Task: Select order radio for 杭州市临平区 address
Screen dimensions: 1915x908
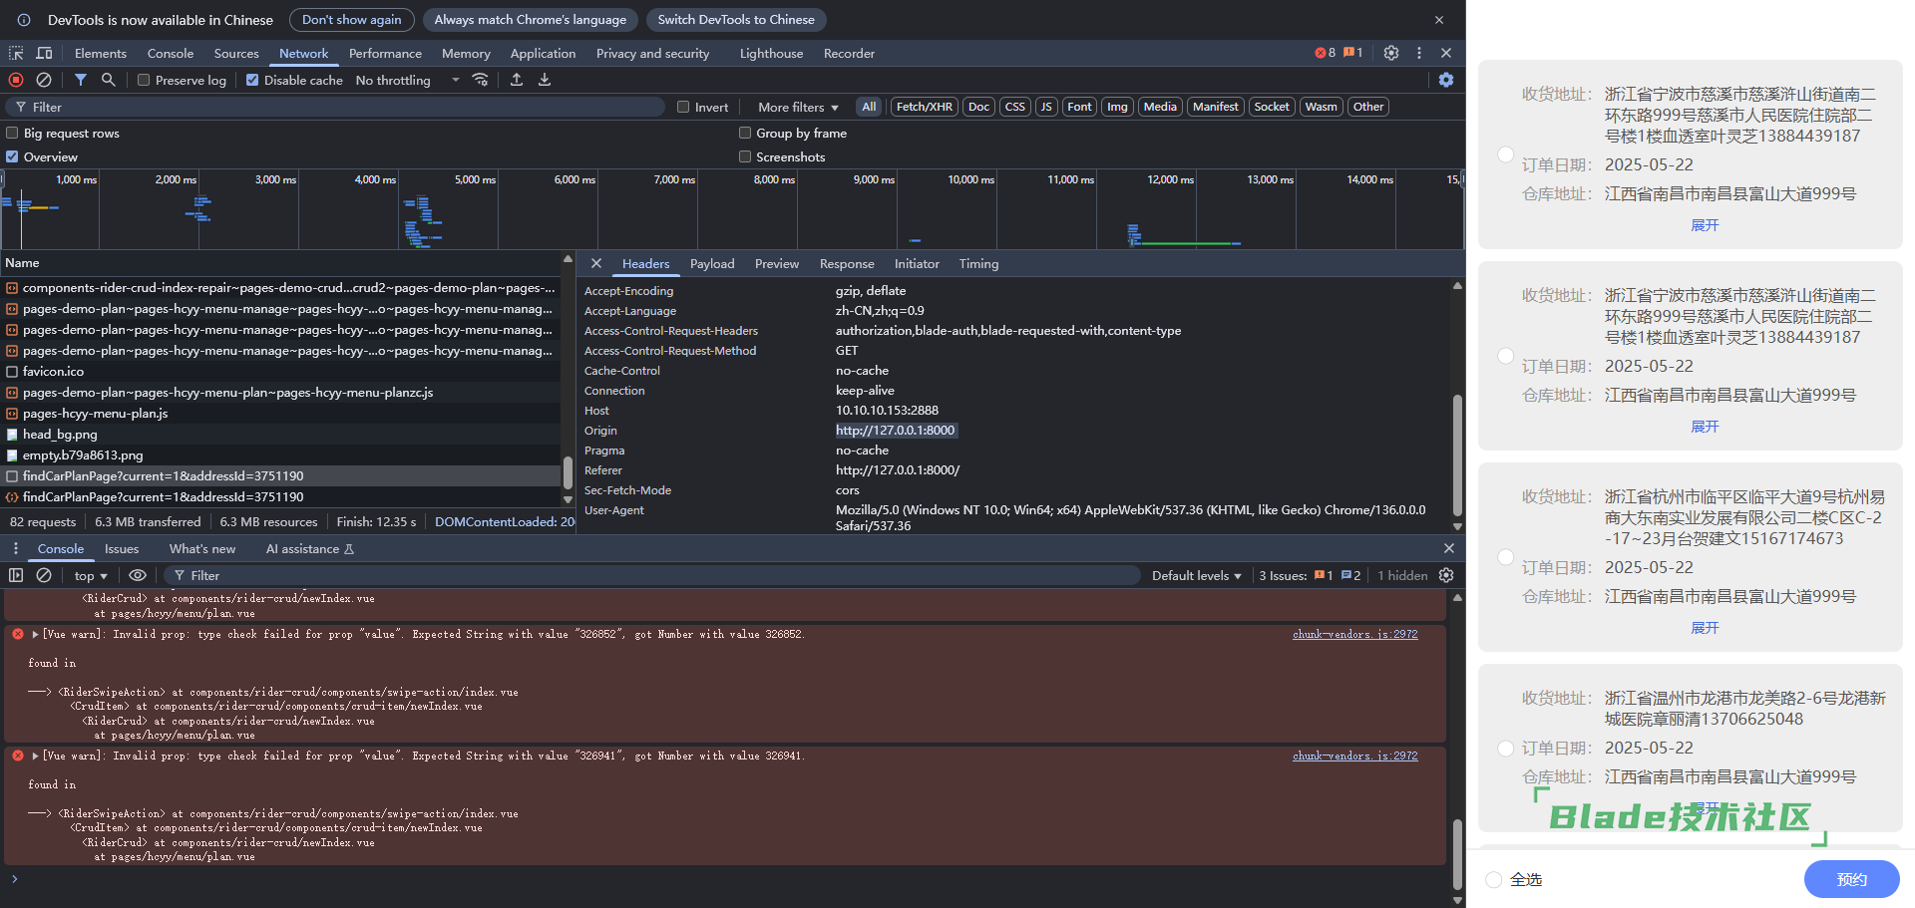Action: point(1506,557)
